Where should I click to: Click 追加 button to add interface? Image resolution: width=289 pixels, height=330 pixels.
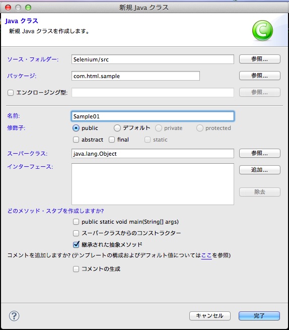coord(260,170)
